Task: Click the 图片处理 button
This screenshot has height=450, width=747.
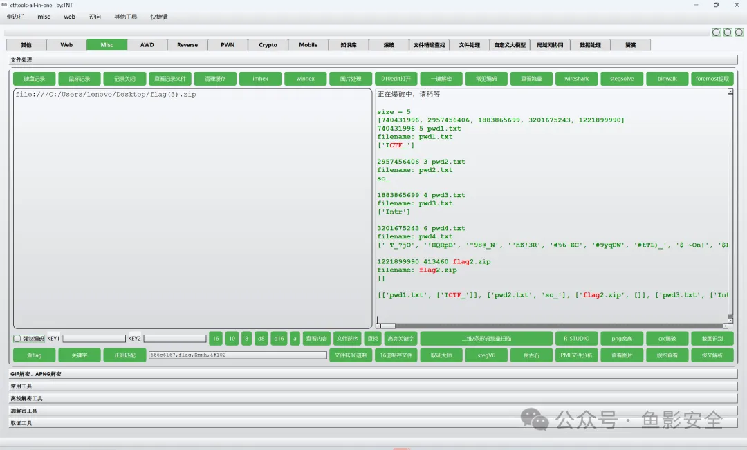Action: 351,79
